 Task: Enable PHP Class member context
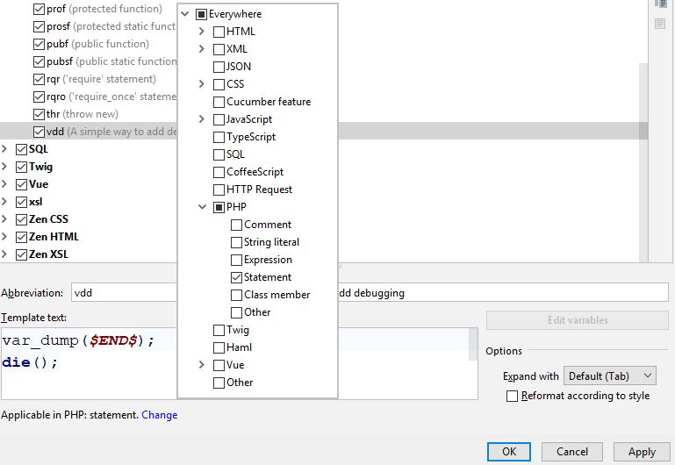coord(236,295)
